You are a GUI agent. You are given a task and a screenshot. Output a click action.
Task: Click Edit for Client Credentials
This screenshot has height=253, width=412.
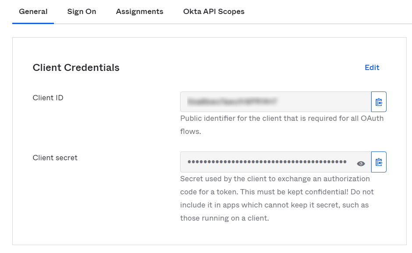tap(372, 67)
